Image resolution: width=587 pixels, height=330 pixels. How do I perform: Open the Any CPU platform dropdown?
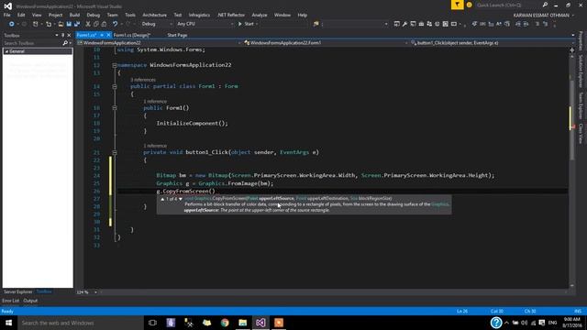pos(205,24)
